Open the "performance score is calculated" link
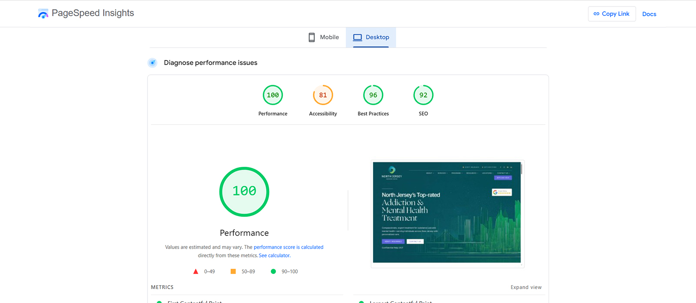The height and width of the screenshot is (303, 696). 288,247
